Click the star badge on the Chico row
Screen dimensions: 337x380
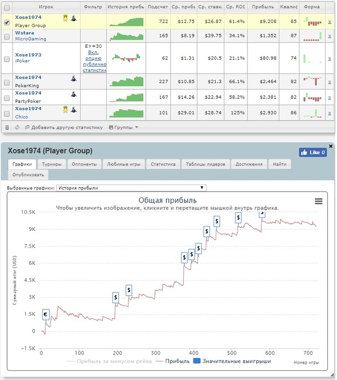click(x=66, y=110)
